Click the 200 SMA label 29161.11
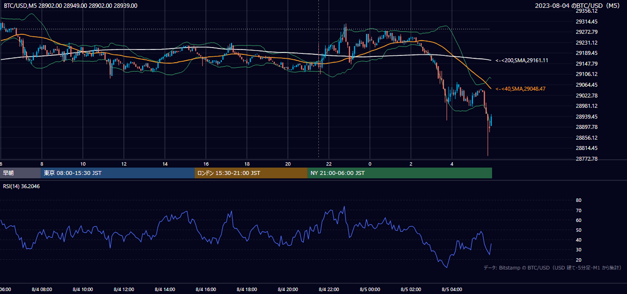 [x=522, y=60]
